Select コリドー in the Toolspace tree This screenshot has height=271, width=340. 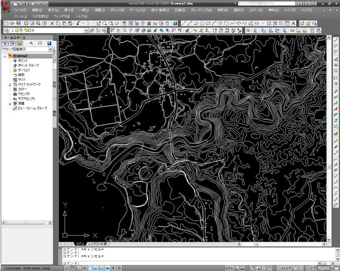(23, 89)
